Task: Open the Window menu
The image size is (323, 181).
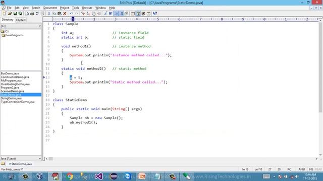Action: pyautogui.click(x=100, y=8)
